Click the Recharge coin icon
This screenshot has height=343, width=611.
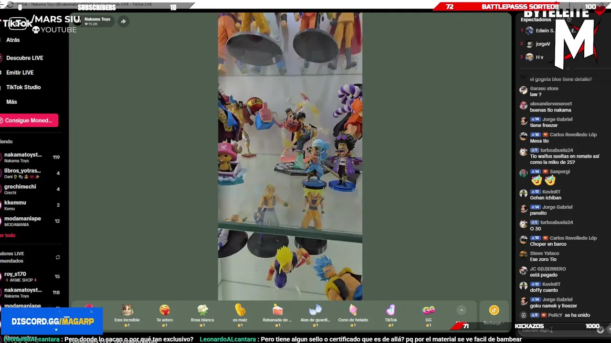[494, 310]
